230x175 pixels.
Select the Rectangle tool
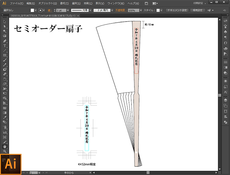tap(5, 55)
